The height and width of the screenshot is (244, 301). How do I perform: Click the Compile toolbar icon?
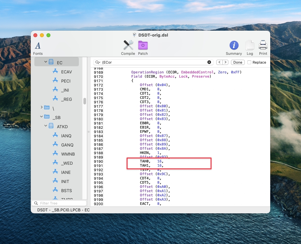pyautogui.click(x=128, y=48)
